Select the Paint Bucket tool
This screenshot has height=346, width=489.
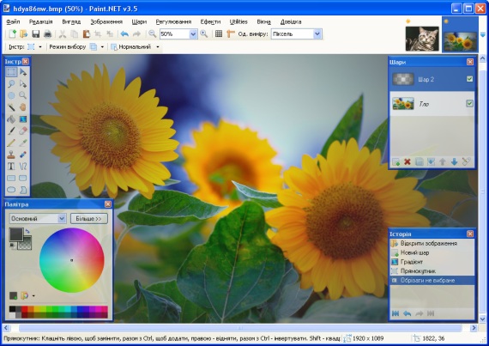11,118
